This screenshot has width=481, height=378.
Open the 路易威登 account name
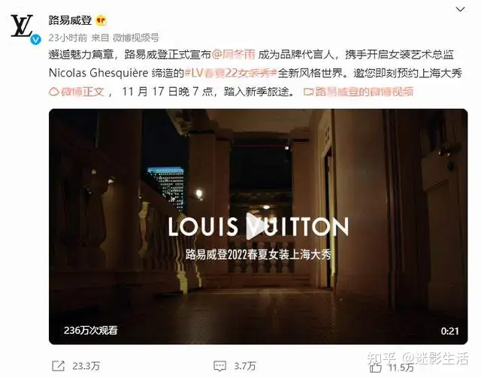[x=70, y=20]
